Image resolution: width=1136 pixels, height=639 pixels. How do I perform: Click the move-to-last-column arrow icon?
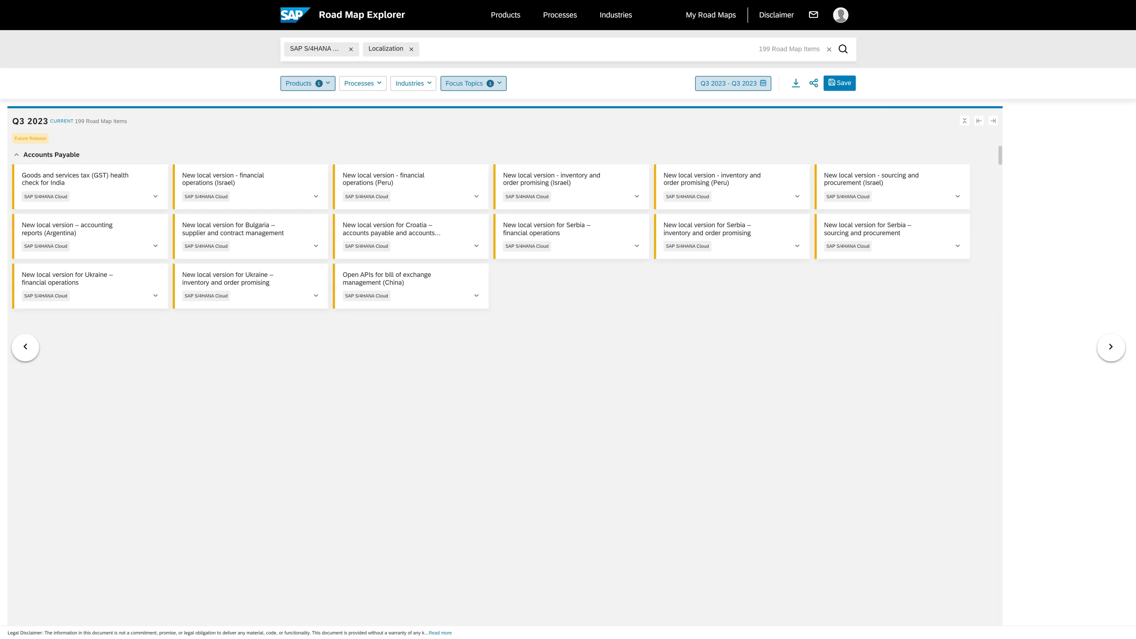(993, 121)
